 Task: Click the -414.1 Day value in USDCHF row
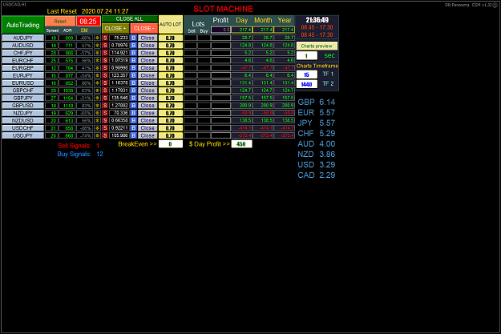(242, 127)
